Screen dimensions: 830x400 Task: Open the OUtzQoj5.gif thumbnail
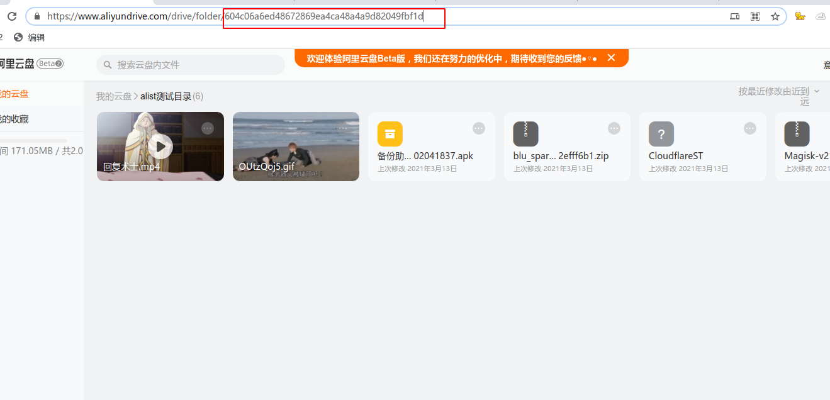296,147
